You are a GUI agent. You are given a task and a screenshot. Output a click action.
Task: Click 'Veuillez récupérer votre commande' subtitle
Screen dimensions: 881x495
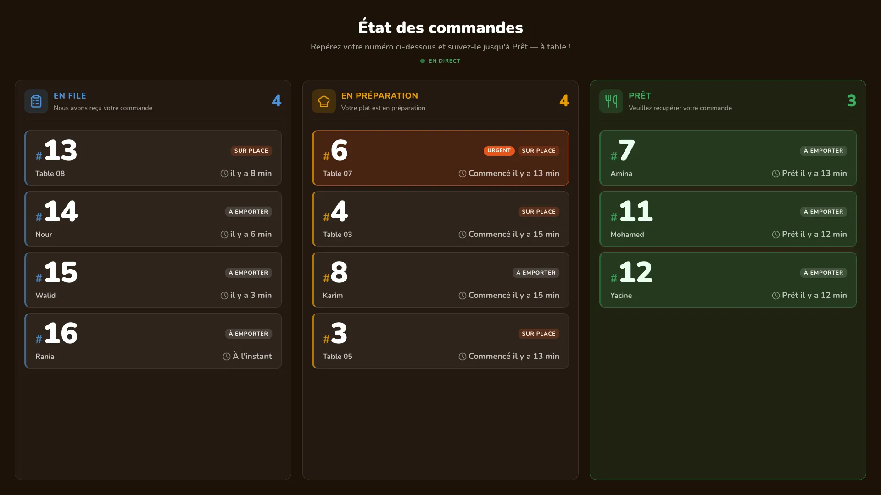pos(680,108)
